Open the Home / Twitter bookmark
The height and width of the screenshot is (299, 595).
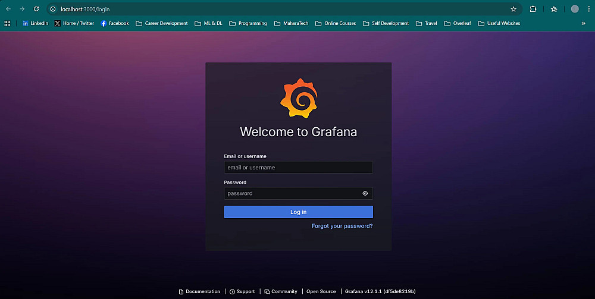point(74,24)
